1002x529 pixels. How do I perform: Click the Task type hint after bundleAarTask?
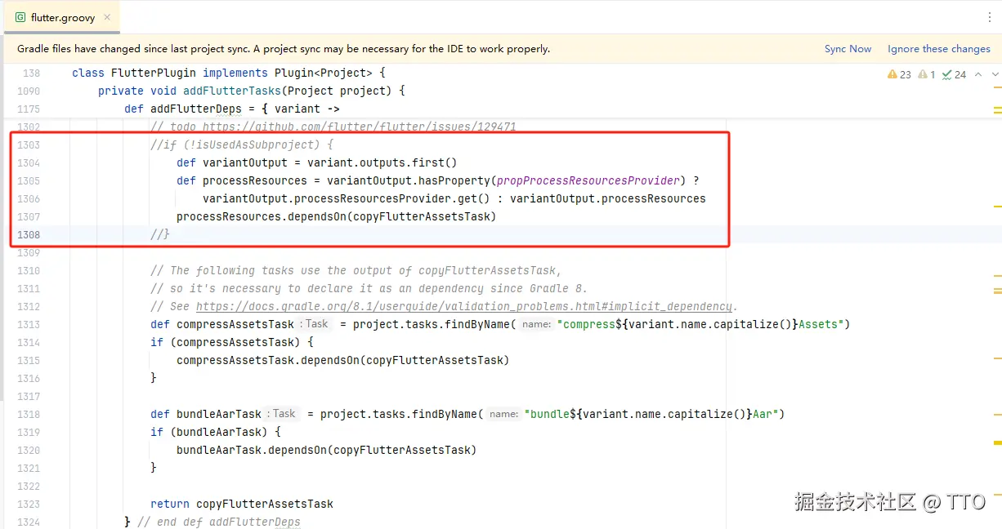coord(284,414)
